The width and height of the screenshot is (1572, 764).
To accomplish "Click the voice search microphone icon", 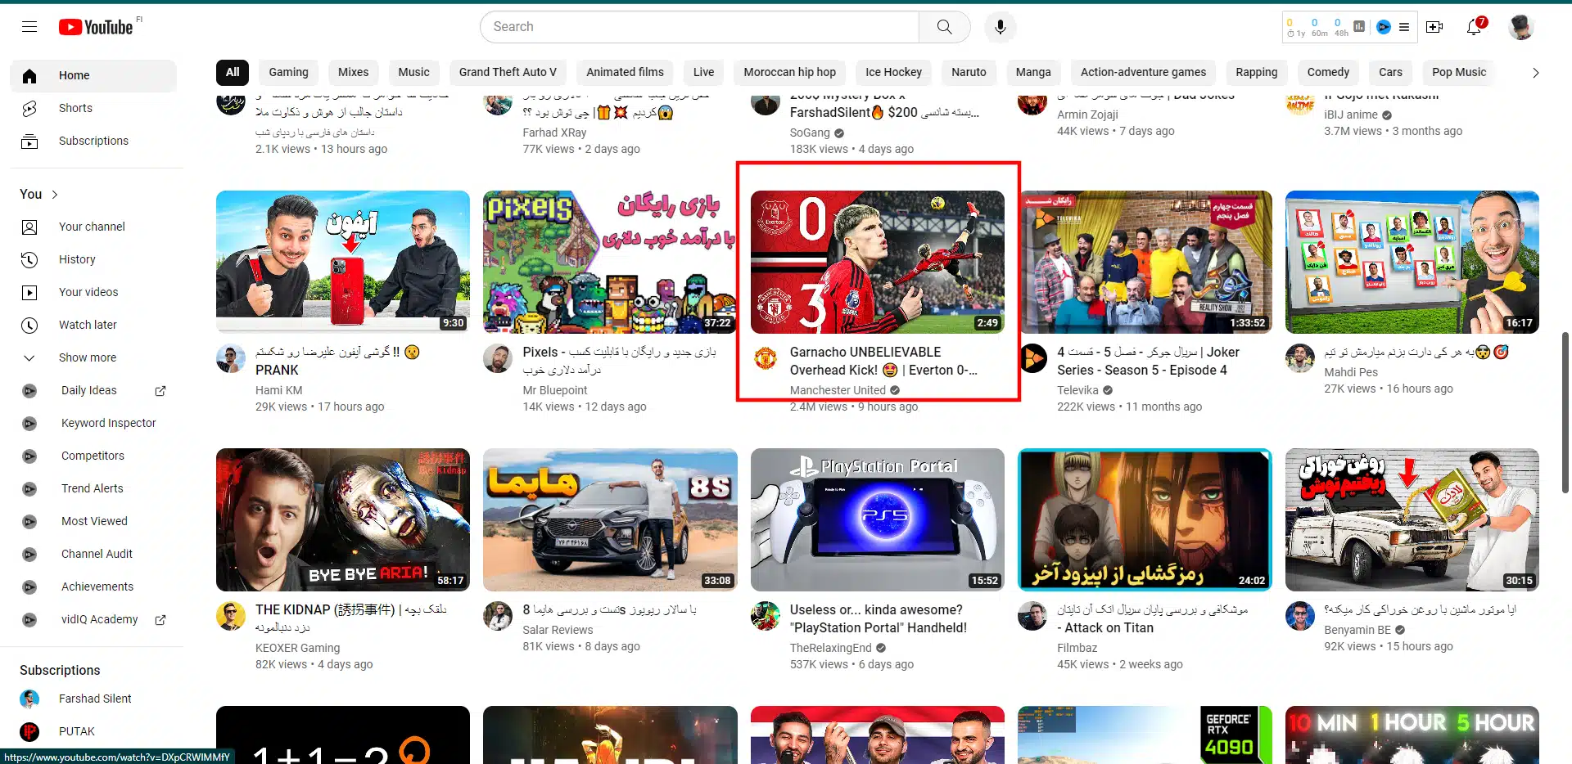I will coord(1000,27).
